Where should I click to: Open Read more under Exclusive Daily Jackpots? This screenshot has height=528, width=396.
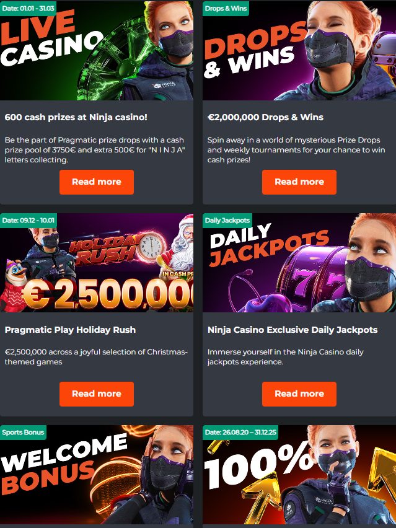point(299,394)
